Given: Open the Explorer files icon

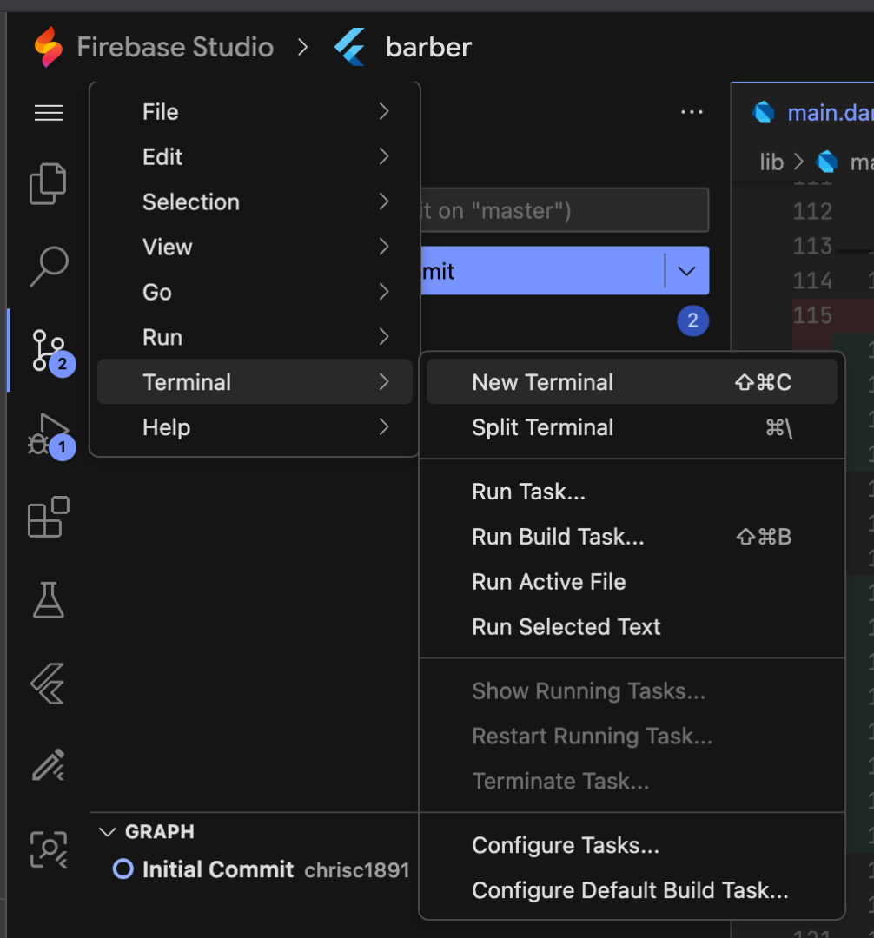Looking at the screenshot, I should click(x=49, y=184).
